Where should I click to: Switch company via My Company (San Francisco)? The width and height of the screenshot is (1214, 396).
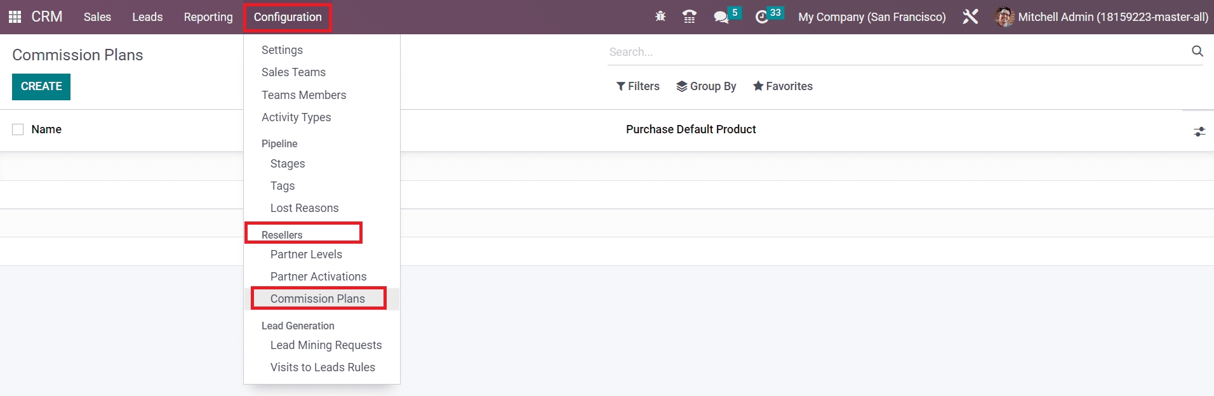(x=872, y=17)
